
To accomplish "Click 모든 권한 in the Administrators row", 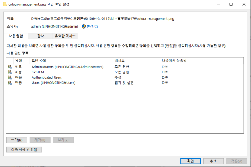I will [x=122, y=67].
